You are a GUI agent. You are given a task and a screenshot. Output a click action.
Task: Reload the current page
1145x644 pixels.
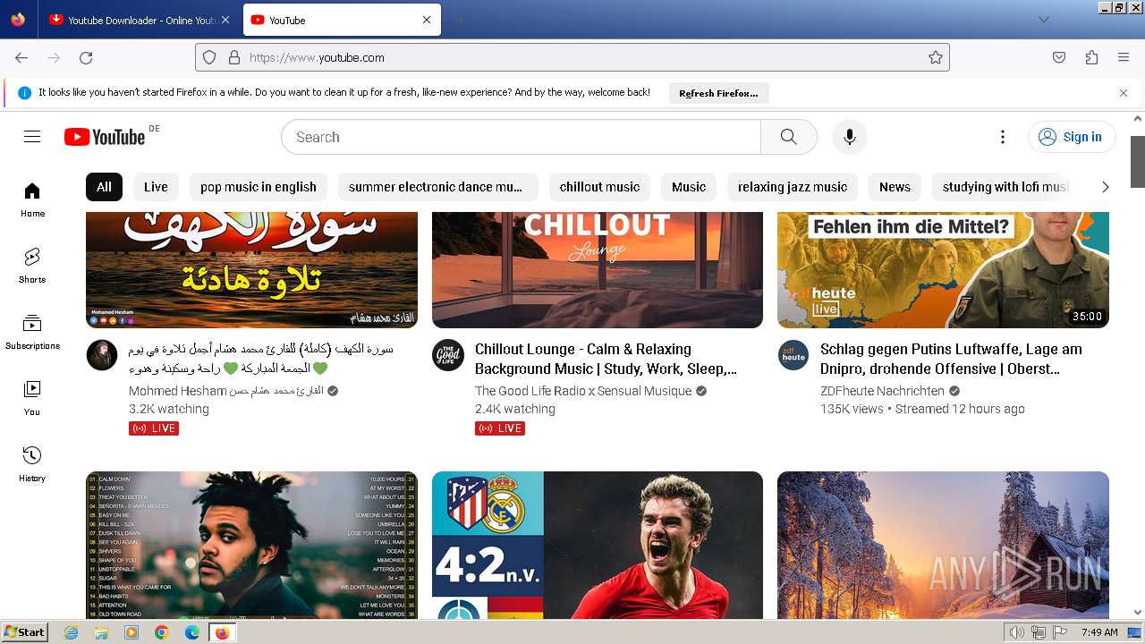pos(86,57)
